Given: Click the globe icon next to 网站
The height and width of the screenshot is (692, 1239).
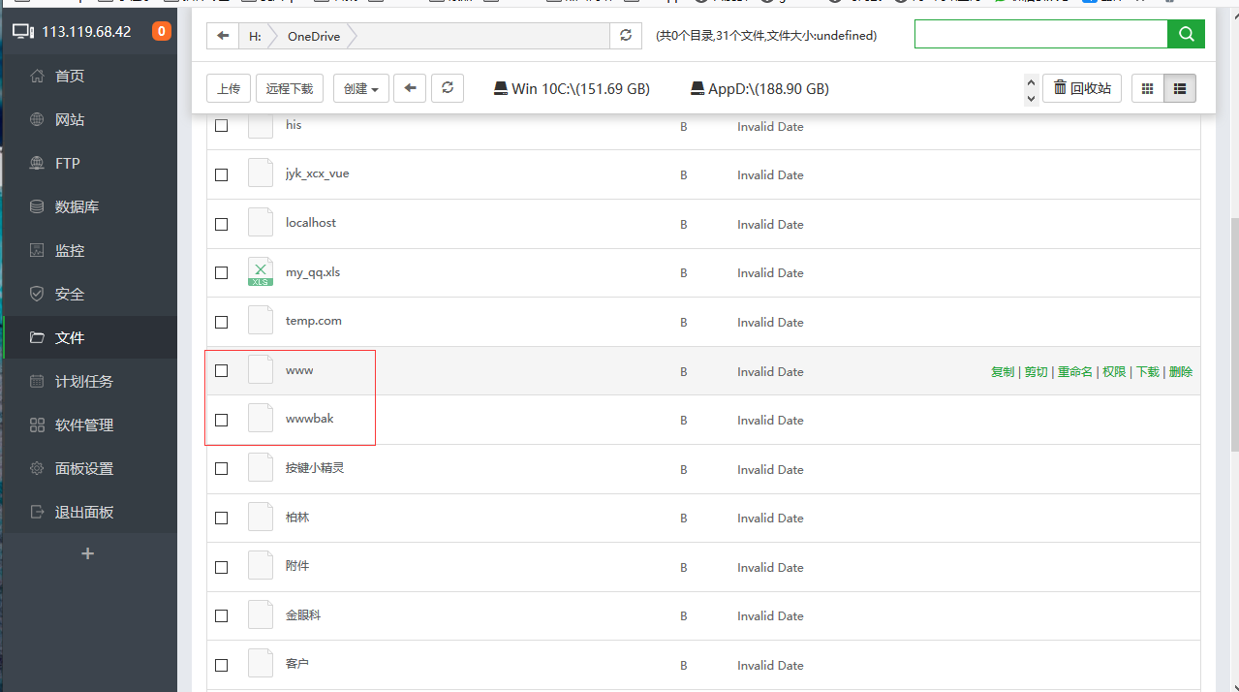Looking at the screenshot, I should (37, 119).
